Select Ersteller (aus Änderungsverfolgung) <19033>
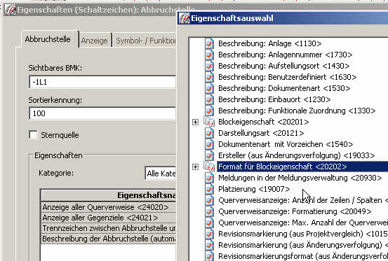The height and width of the screenshot is (261, 388). [297, 155]
